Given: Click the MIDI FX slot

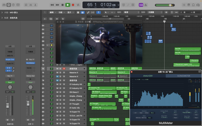Looking at the screenshot, I should click(10, 56).
